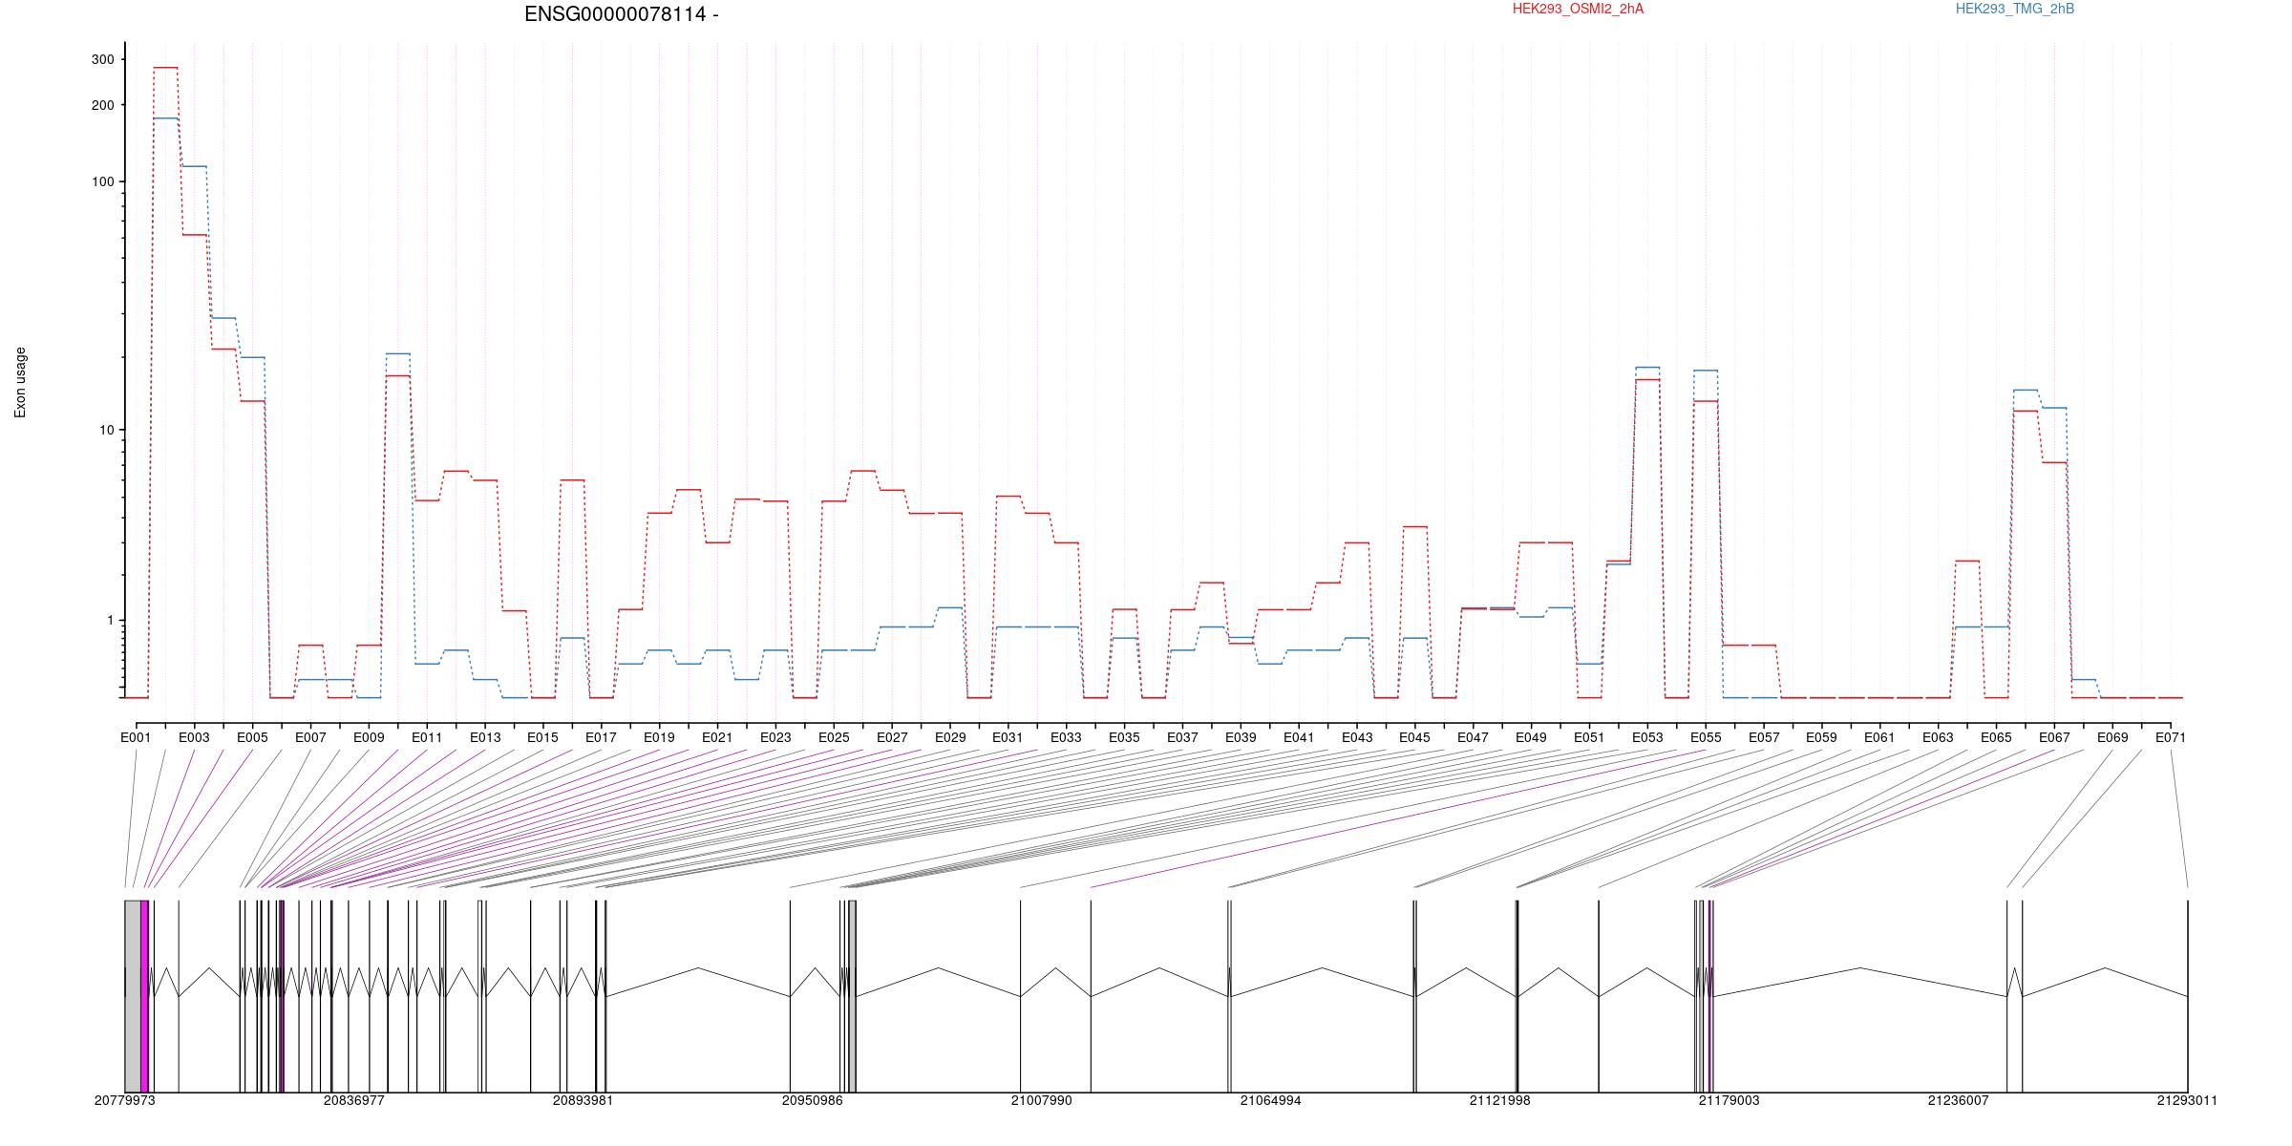
Task: Select exon label E069
Action: coord(2112,737)
